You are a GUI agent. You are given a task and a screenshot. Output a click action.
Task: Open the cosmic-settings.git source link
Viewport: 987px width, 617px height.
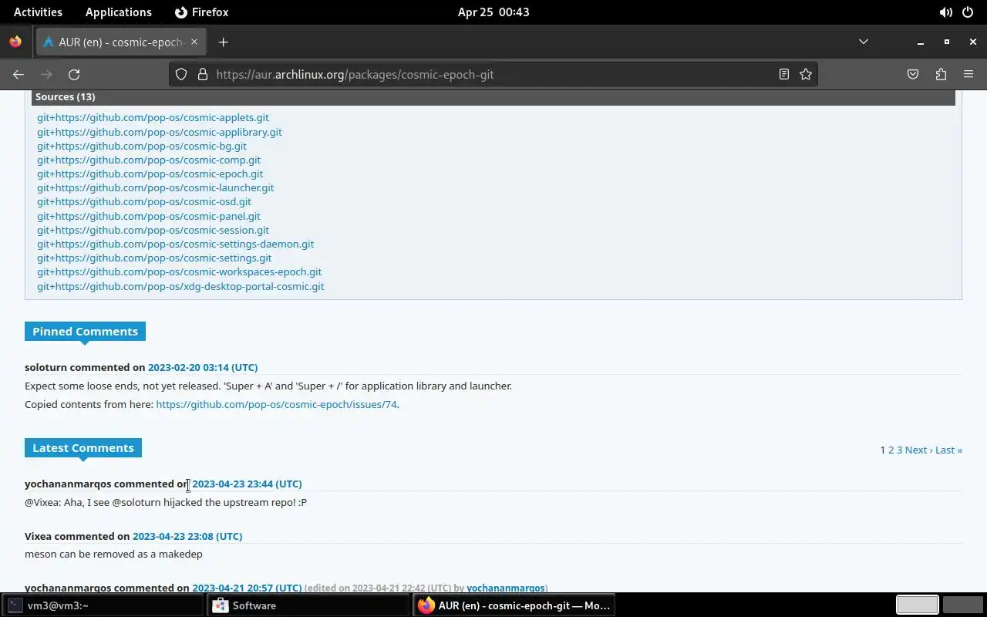click(154, 258)
